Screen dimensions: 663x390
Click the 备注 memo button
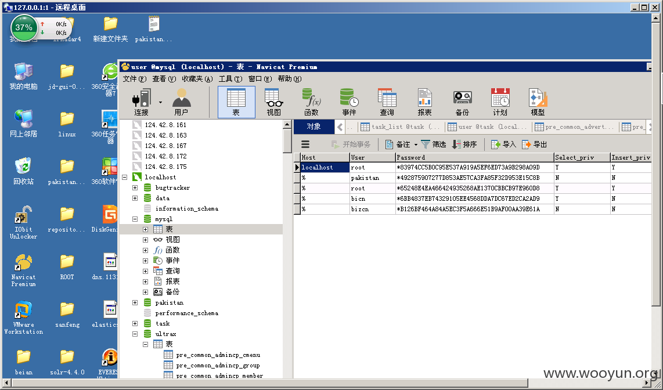point(398,145)
